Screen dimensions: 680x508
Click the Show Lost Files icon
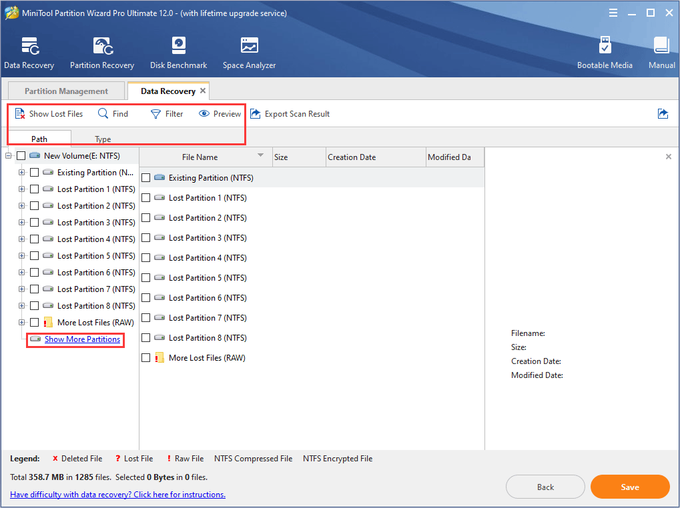(20, 113)
